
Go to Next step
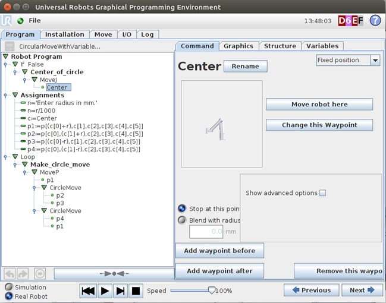click(x=362, y=290)
